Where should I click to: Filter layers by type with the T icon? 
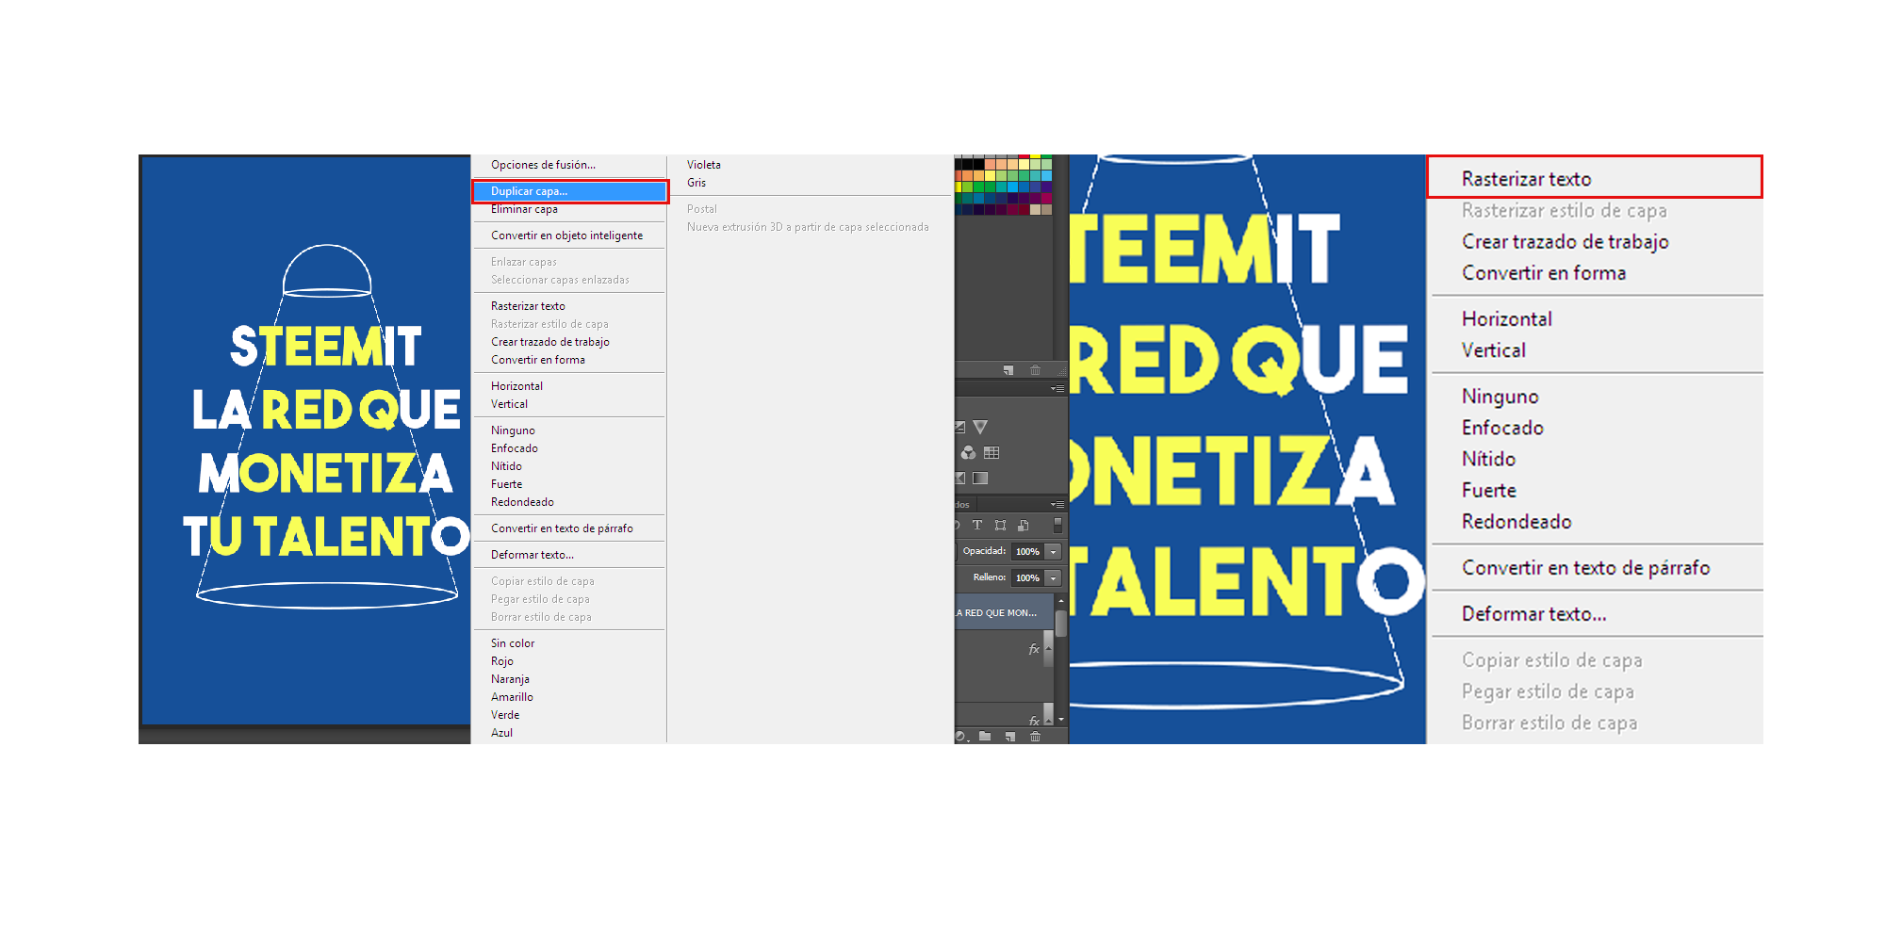[x=977, y=526]
